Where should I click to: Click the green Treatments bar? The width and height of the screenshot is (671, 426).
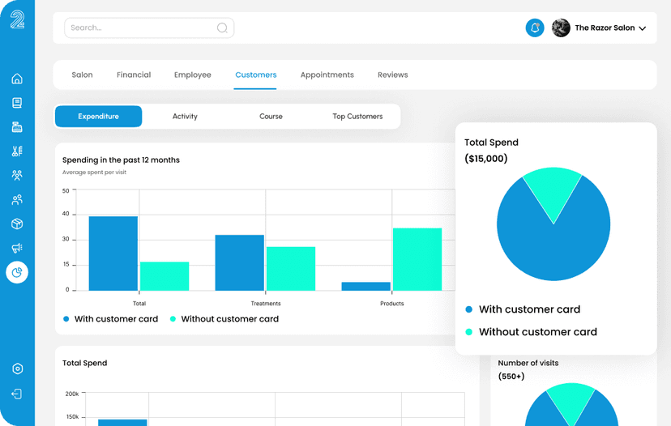291,269
